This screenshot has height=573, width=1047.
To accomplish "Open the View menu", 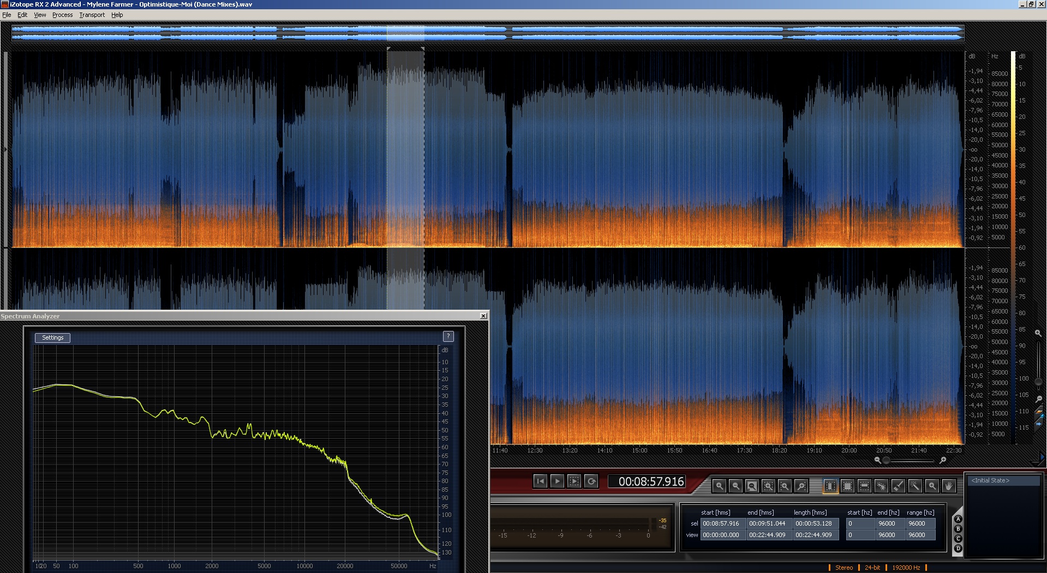I will [40, 15].
